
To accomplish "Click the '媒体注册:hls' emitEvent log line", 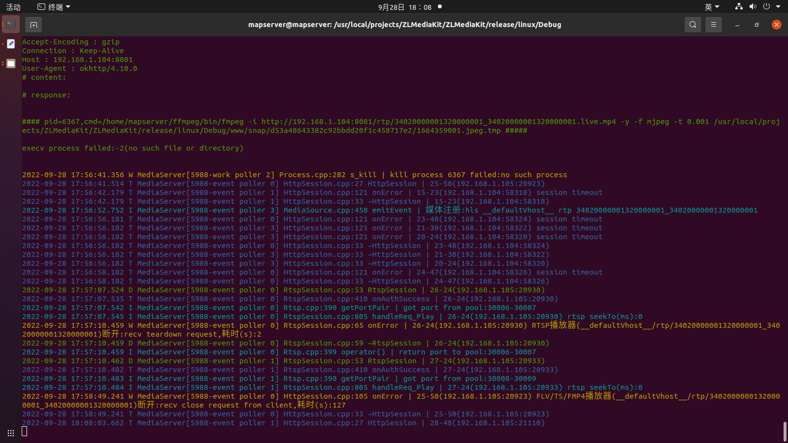I will (x=390, y=210).
